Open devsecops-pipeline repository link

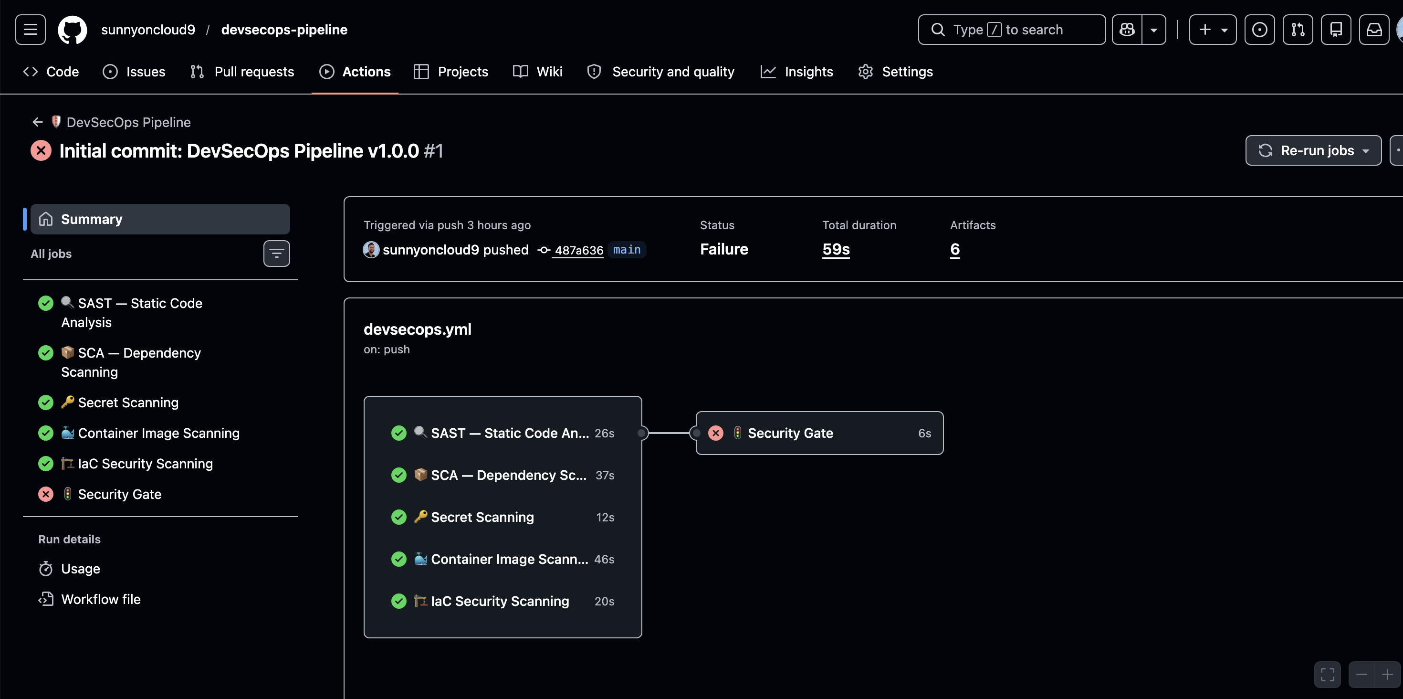point(284,30)
